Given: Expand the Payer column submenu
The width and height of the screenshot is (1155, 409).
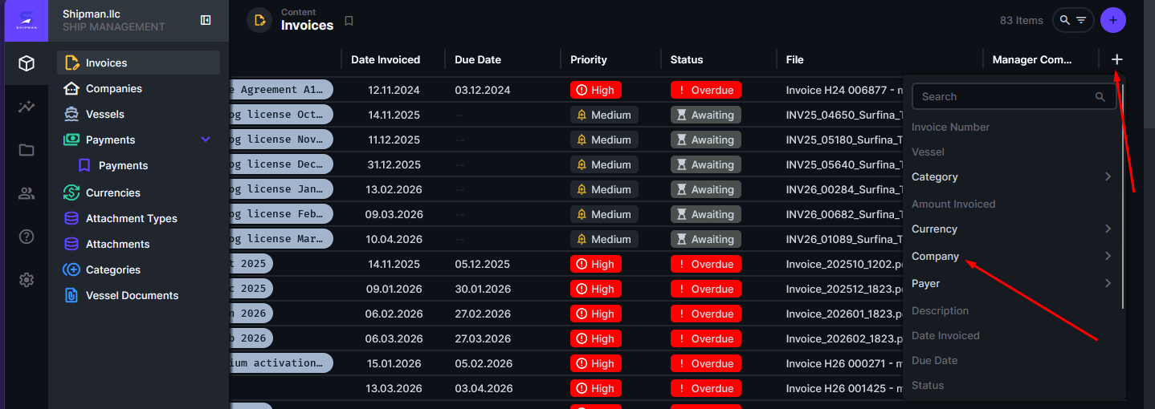Looking at the screenshot, I should [1108, 283].
